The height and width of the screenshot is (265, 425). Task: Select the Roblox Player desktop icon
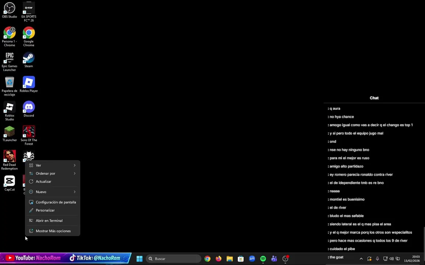[x=29, y=84]
